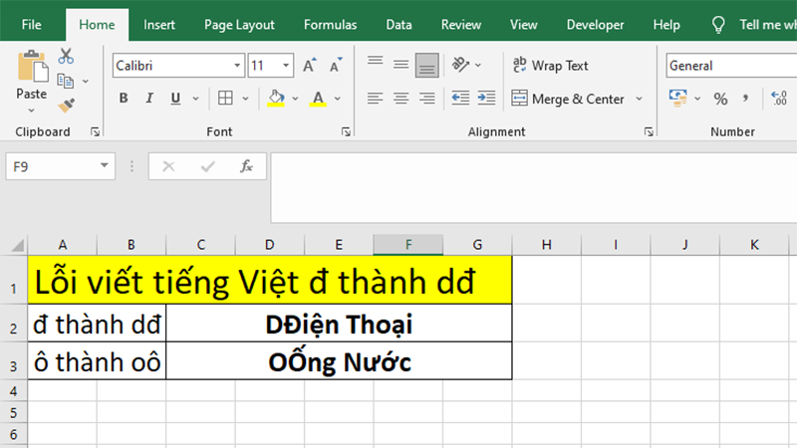Image resolution: width=797 pixels, height=448 pixels.
Task: Toggle Bold formatting
Action: click(124, 99)
